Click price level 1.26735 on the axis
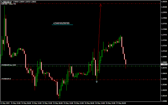Screen dimensions: 168x105 pyautogui.click(x=164, y=68)
